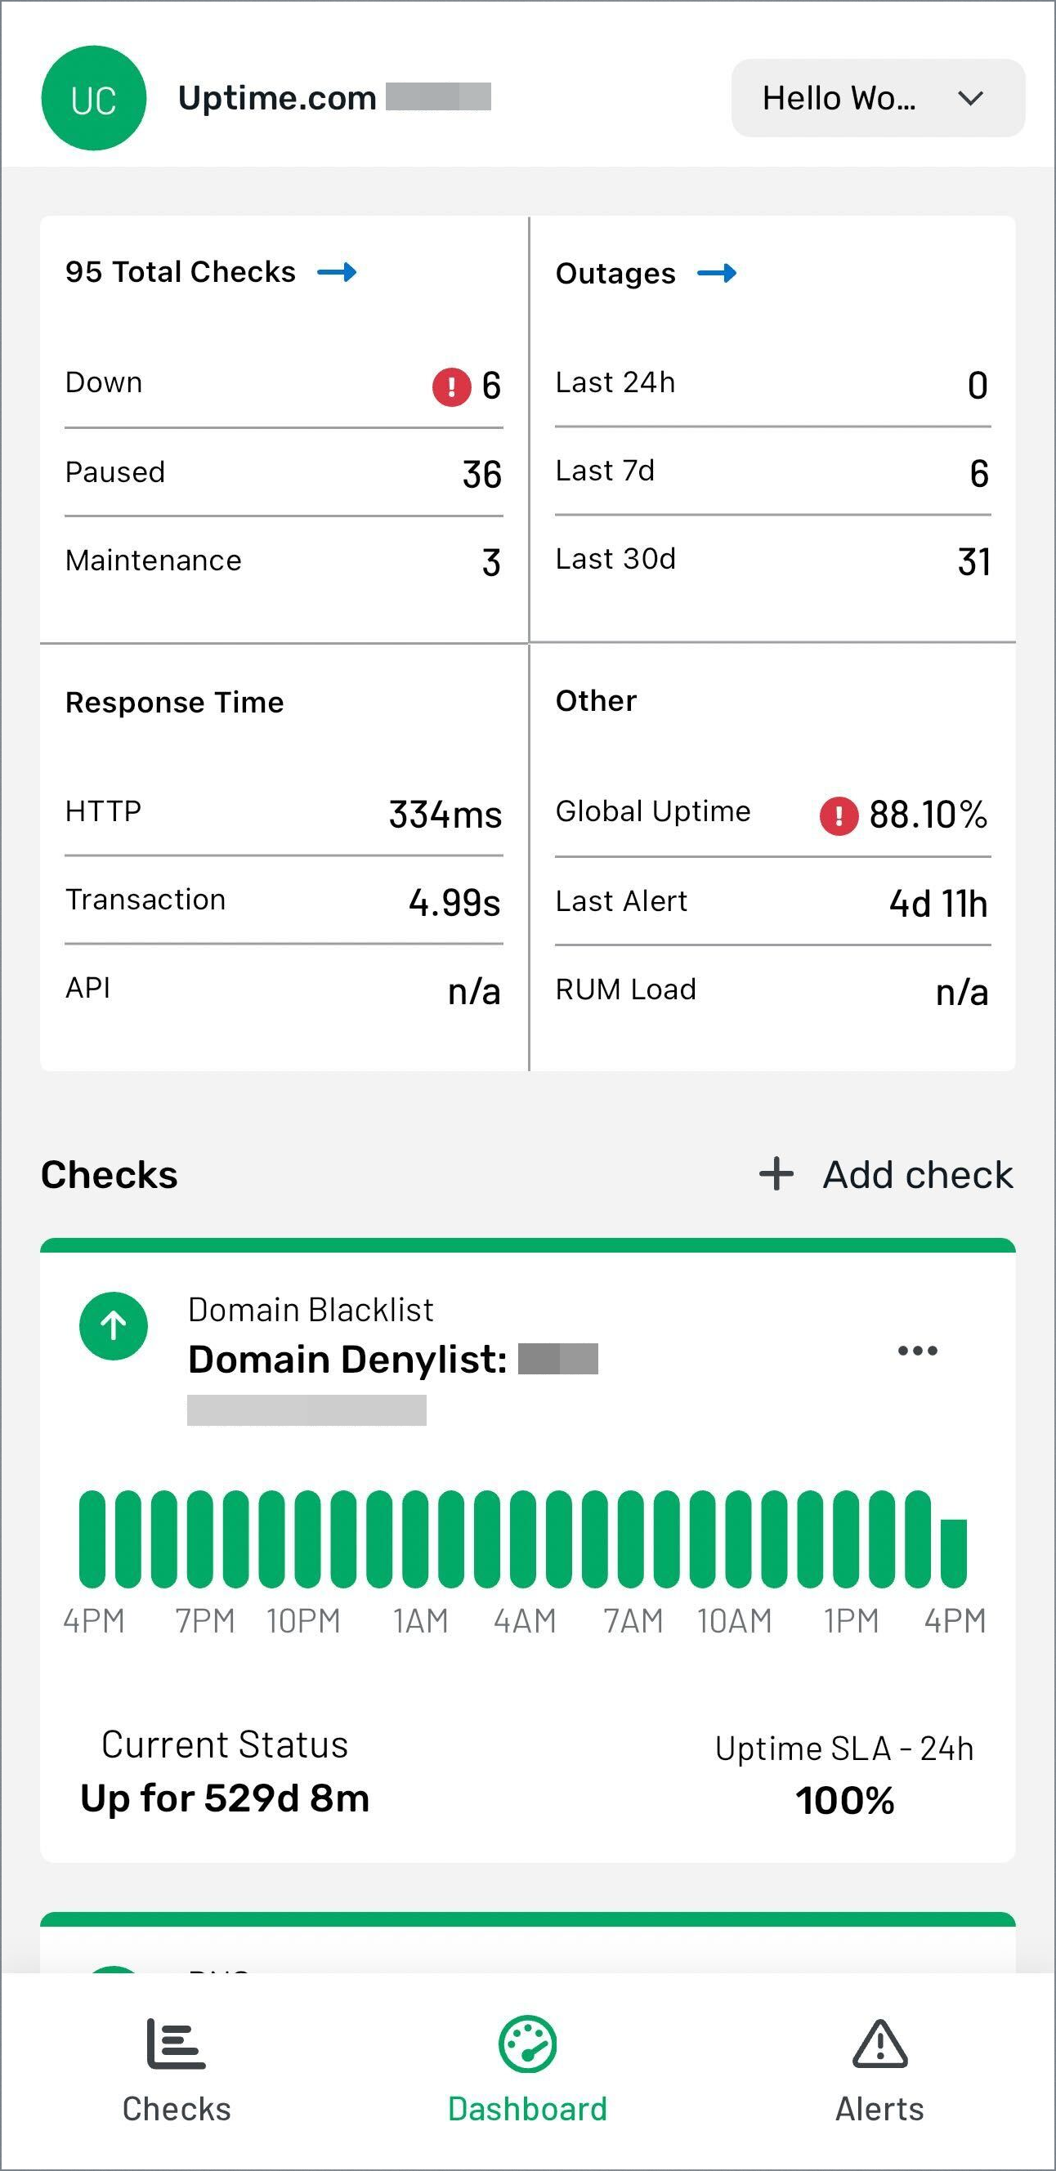Open the Hello Wo... account dropdown
The height and width of the screenshot is (2171, 1056).
[x=877, y=99]
